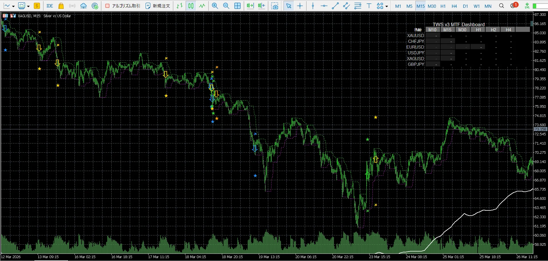Image resolution: width=548 pixels, height=261 pixels.
Task: Click the 73.158 current price label
Action: [x=541, y=129]
